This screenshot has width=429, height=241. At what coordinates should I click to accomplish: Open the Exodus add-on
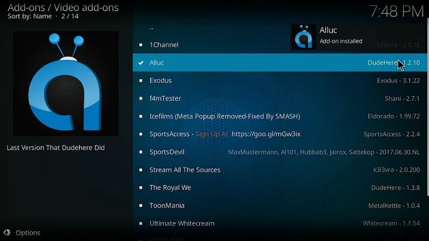coord(279,80)
